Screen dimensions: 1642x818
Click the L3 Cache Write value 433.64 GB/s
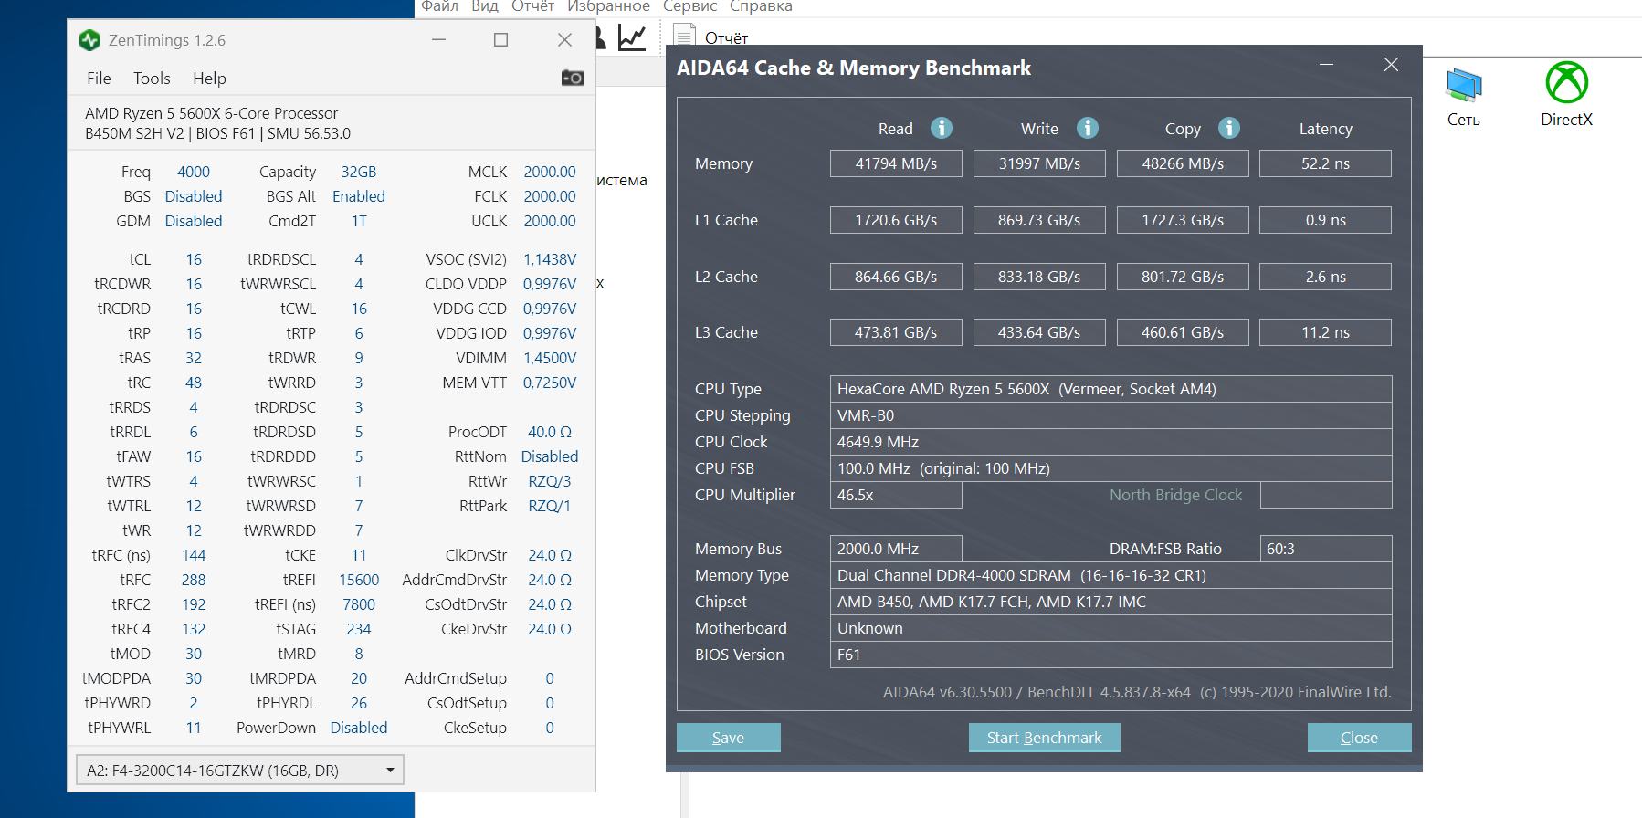pyautogui.click(x=1039, y=332)
